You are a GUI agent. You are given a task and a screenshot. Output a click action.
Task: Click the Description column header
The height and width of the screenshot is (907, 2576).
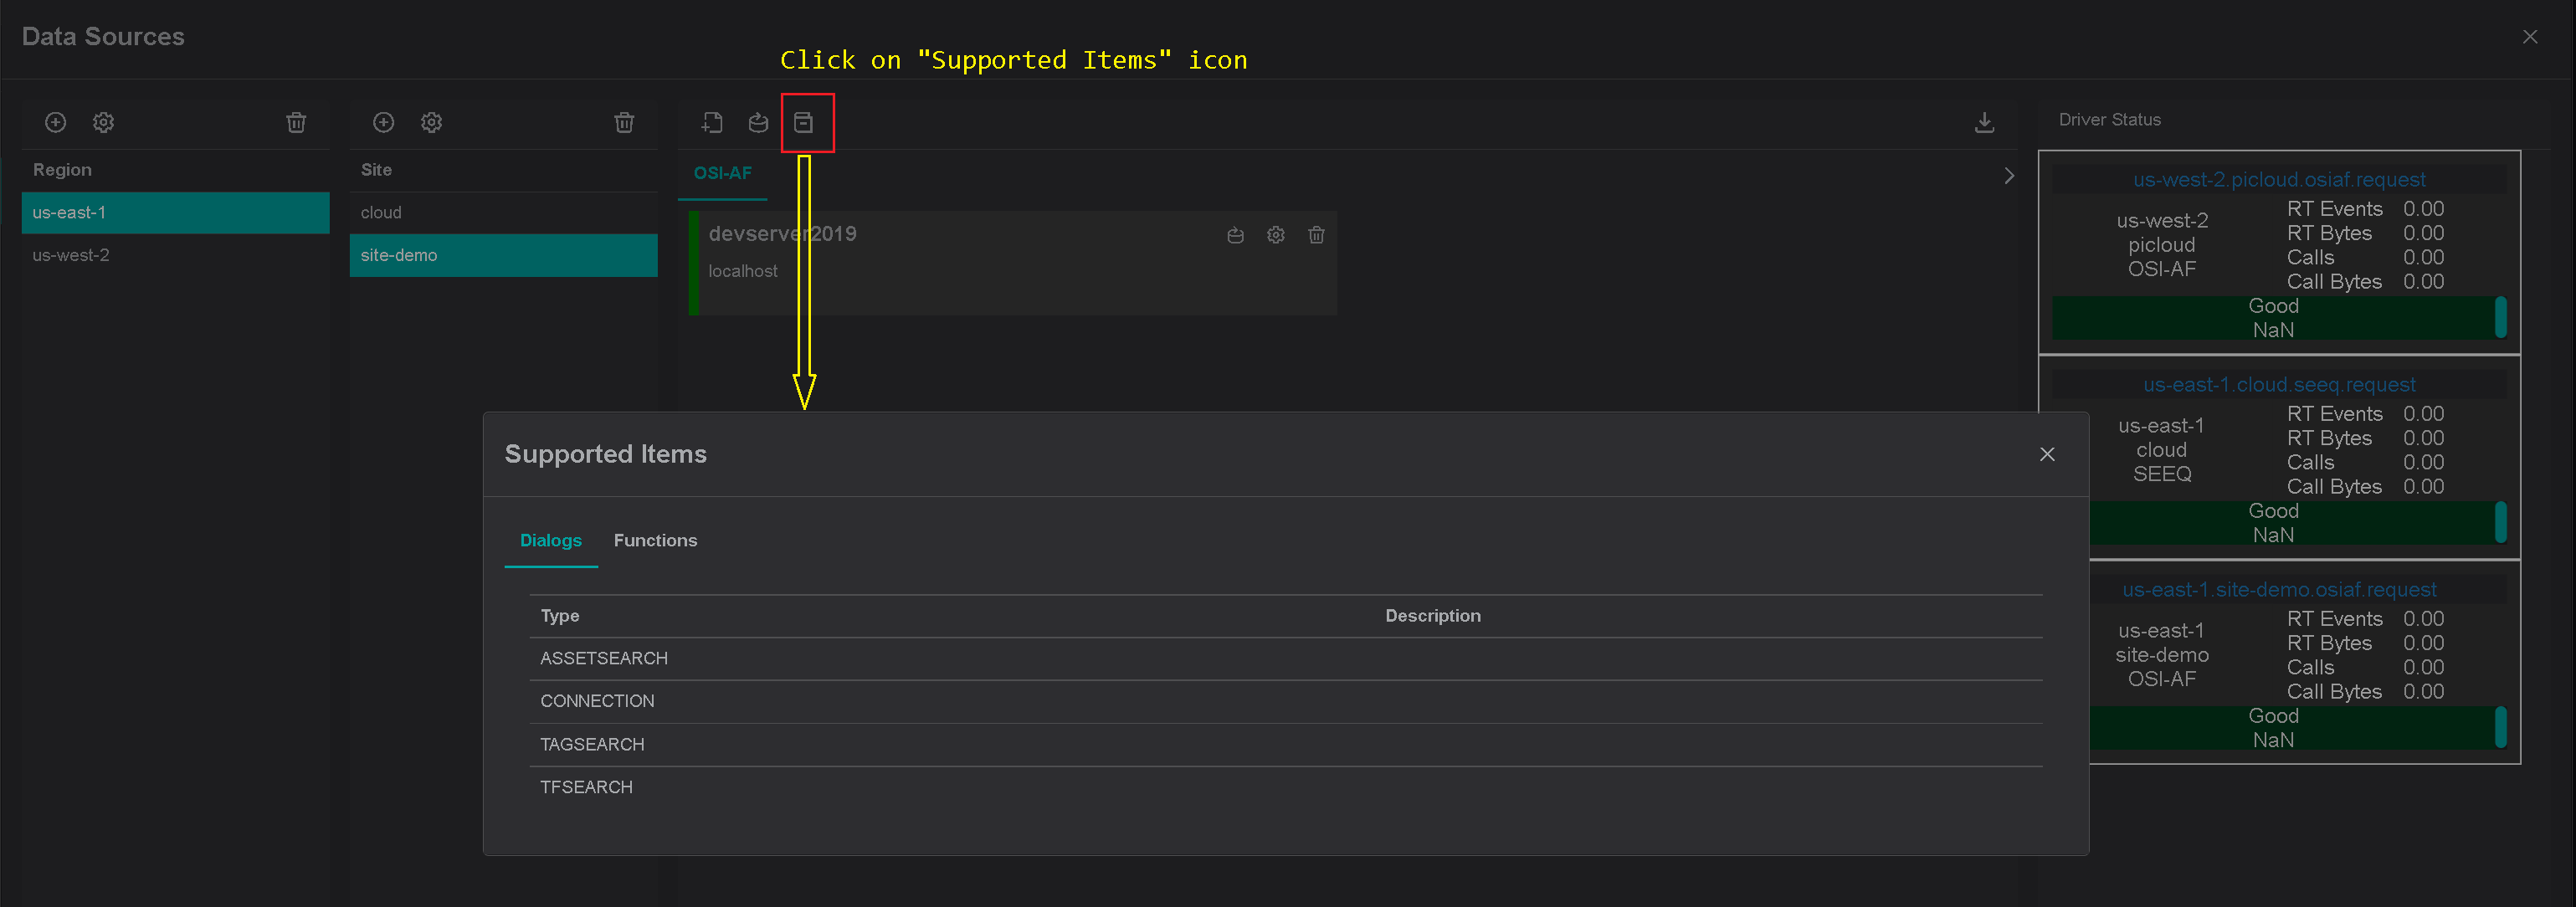click(1433, 616)
